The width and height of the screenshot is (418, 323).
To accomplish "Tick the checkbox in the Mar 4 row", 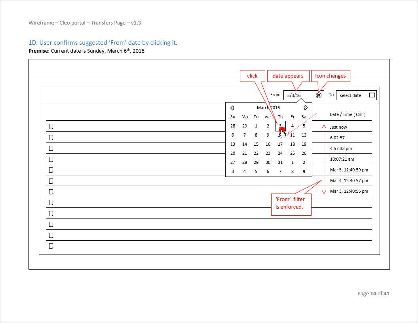I will tap(51, 181).
